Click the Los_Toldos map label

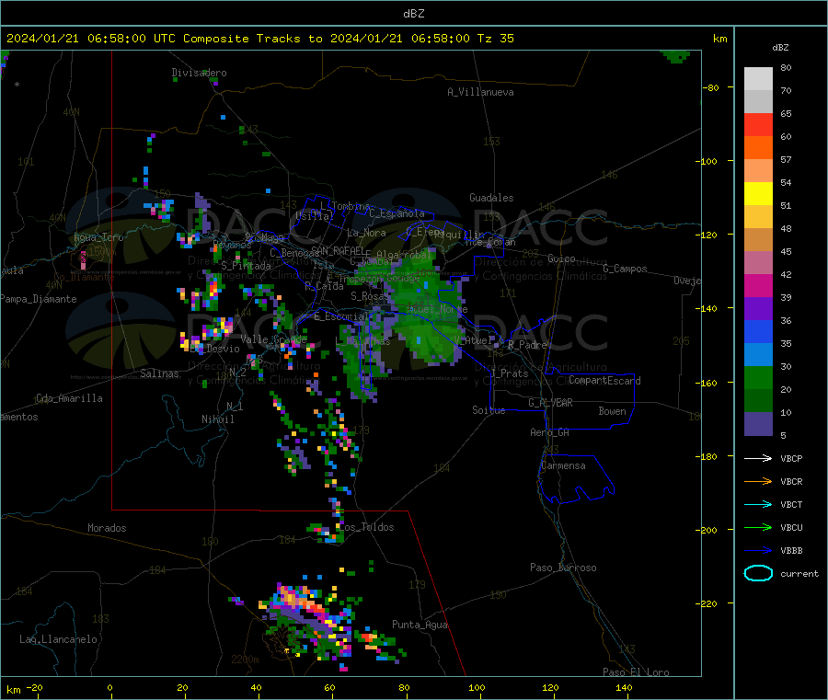367,527
